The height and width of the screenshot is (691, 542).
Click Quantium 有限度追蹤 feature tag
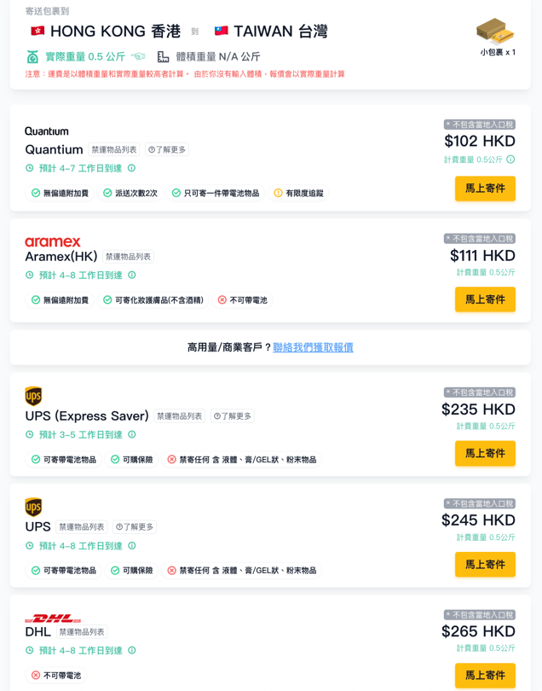[x=298, y=194]
